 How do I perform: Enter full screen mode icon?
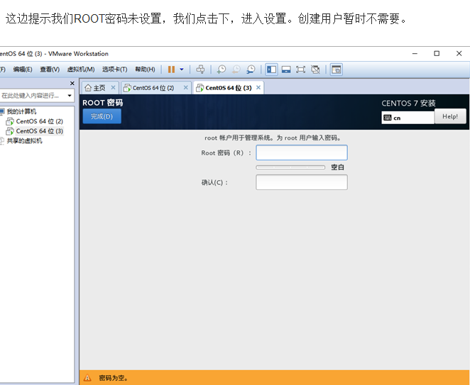point(300,69)
